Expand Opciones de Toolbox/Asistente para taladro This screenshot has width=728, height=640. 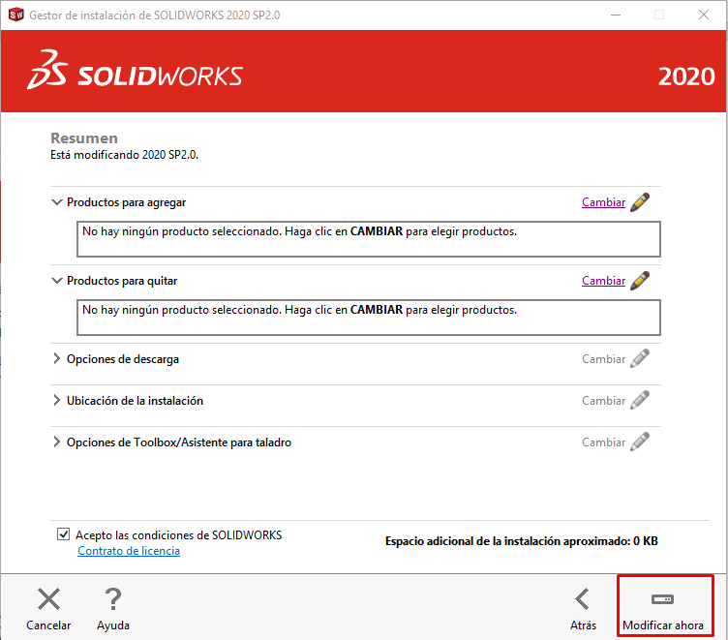[57, 442]
